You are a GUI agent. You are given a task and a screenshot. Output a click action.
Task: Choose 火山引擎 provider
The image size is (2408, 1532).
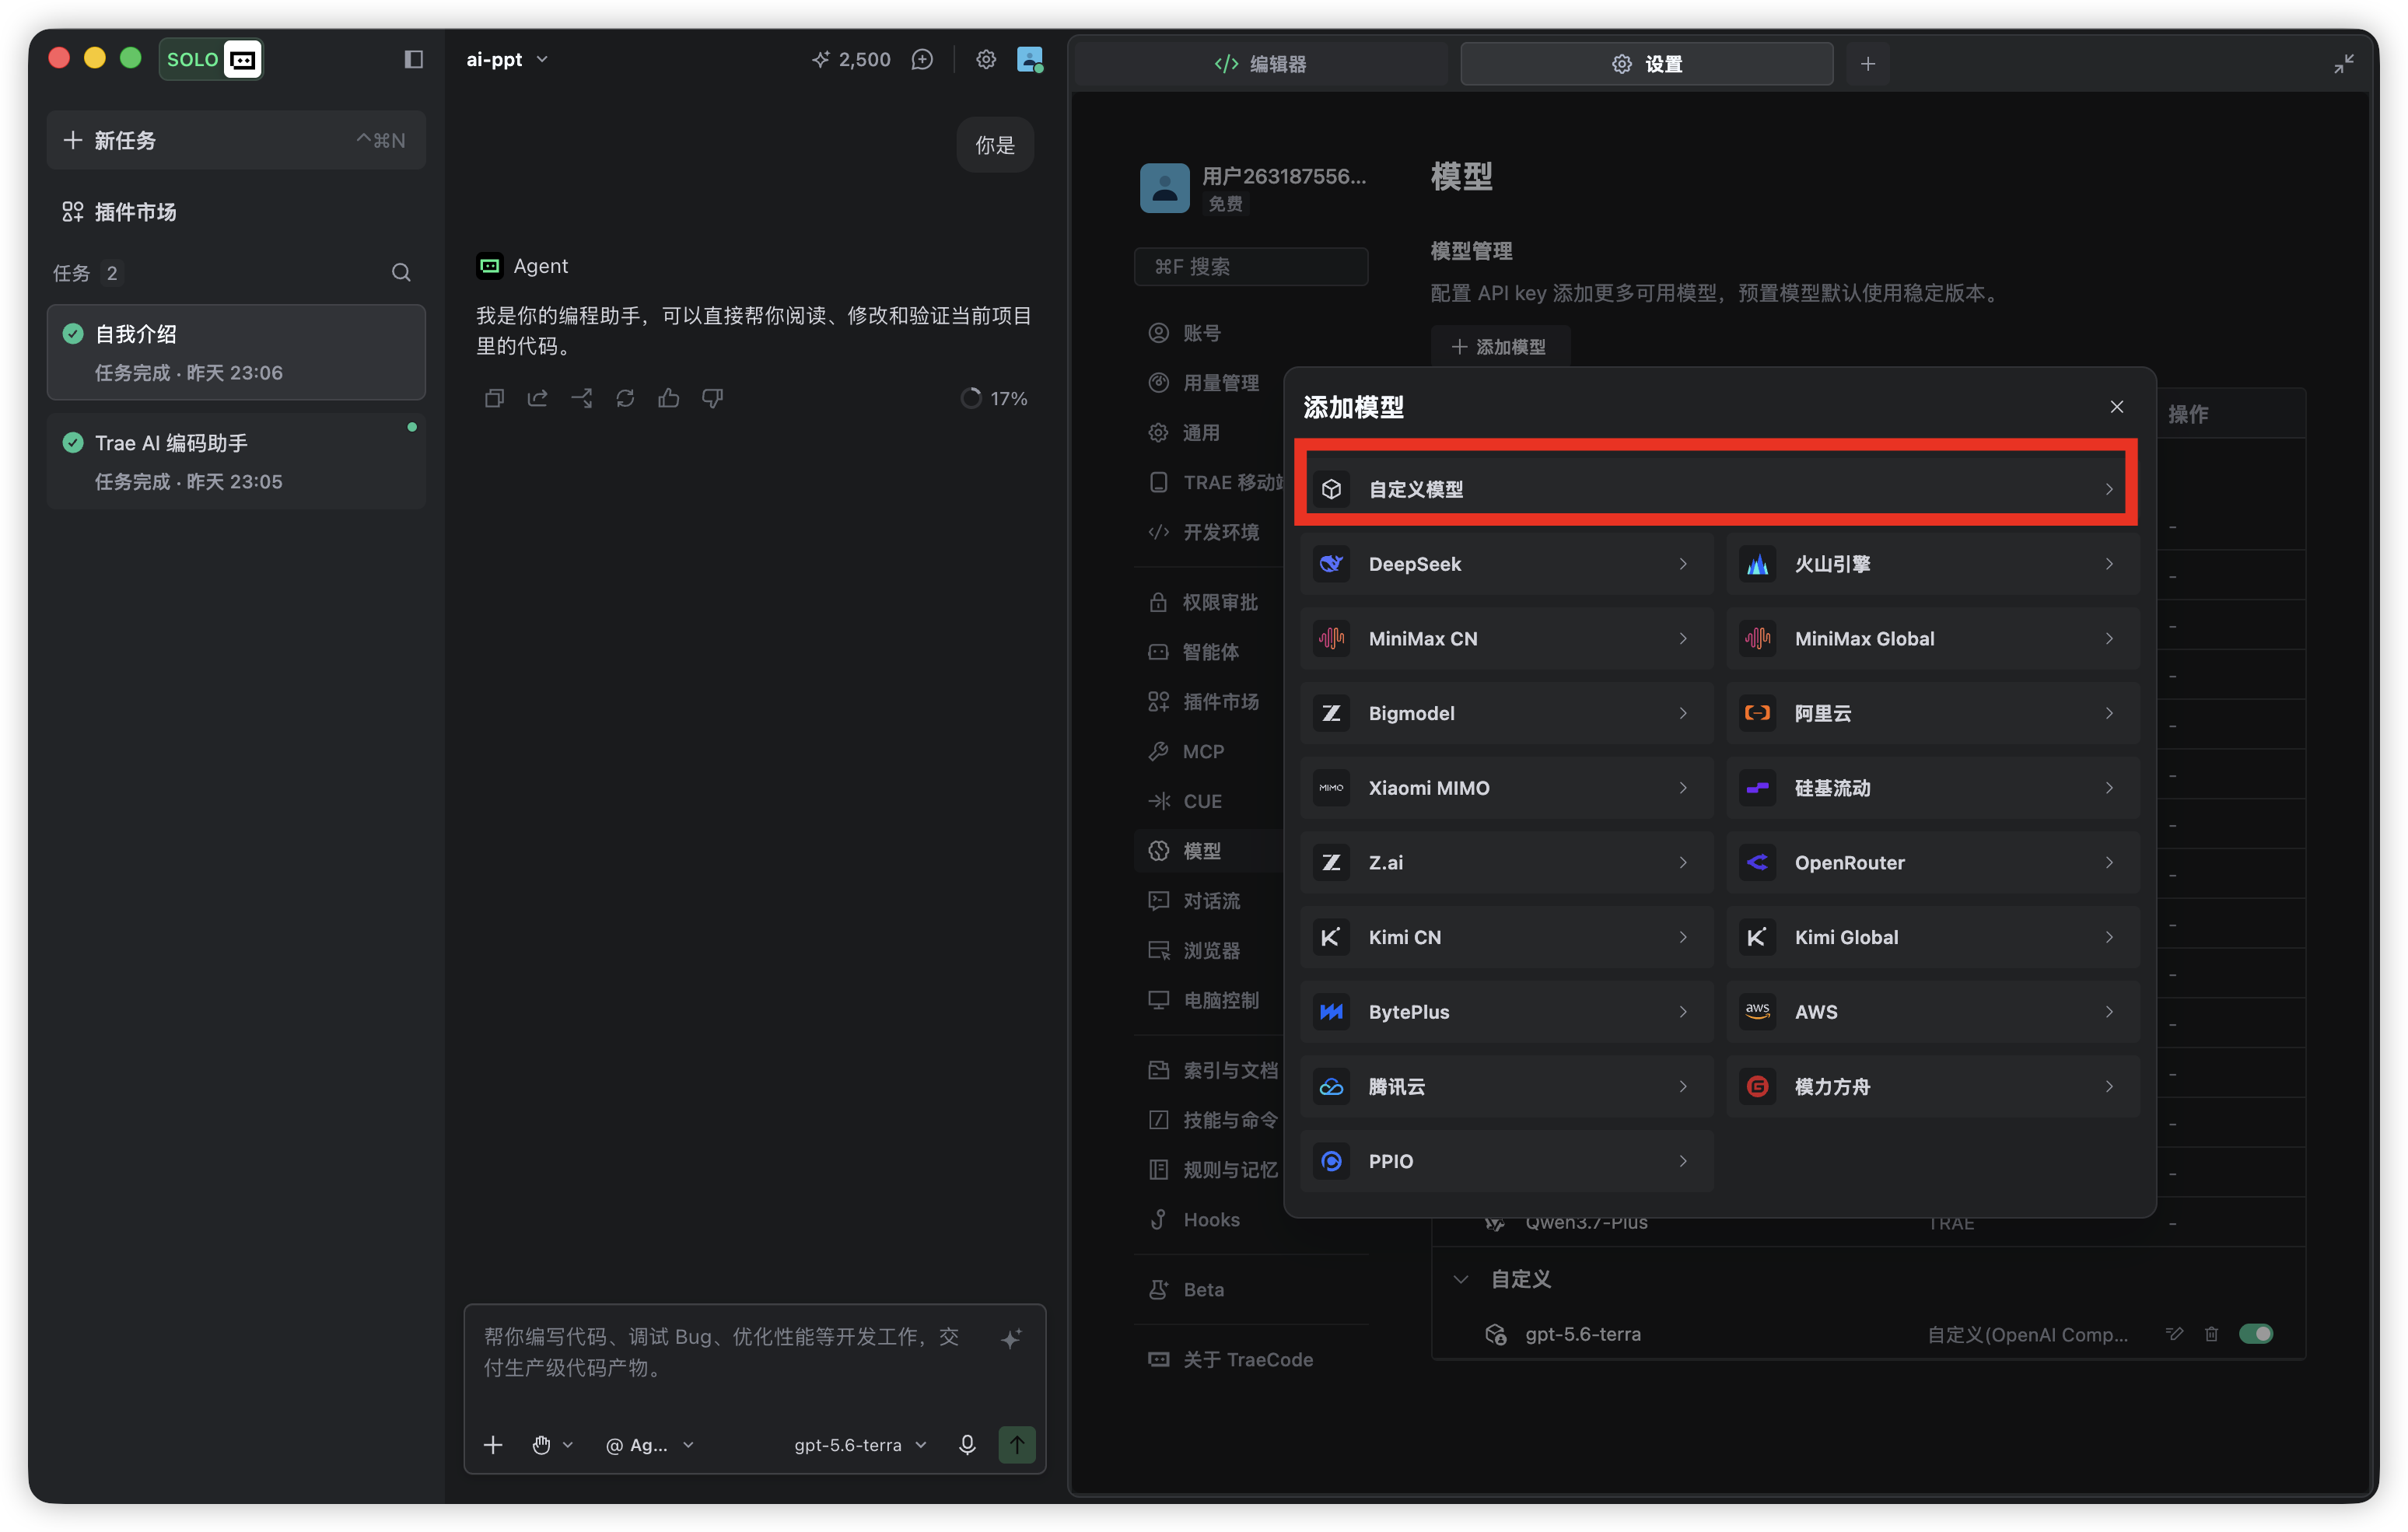point(1932,564)
